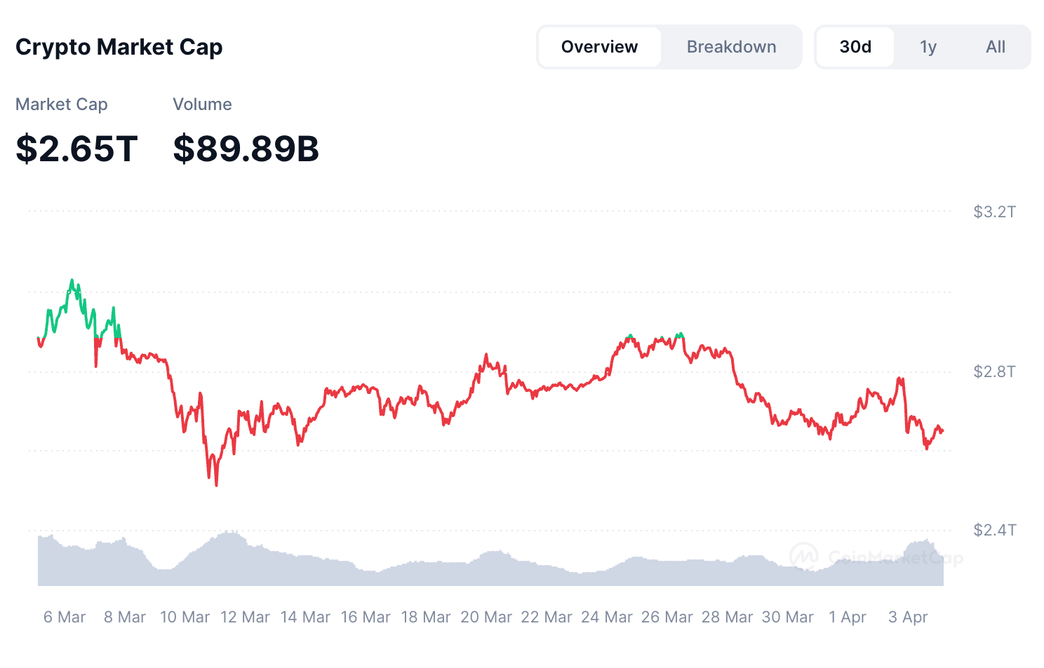Select the 30d time range
The width and height of the screenshot is (1044, 668).
coord(855,47)
